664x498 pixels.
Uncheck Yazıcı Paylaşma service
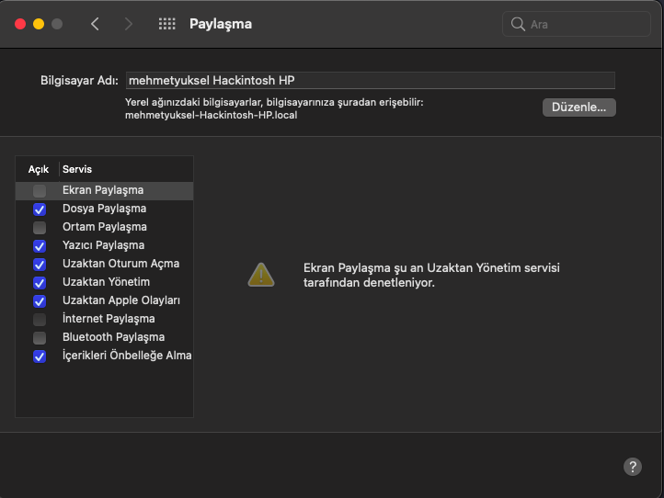point(40,246)
